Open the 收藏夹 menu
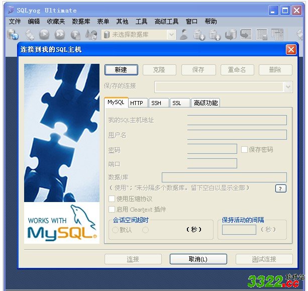The image size is (308, 291). (56, 21)
